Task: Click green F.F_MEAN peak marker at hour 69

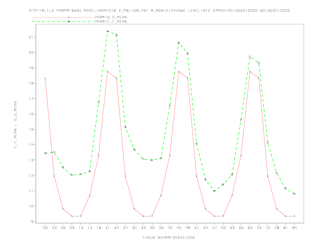Action: 250,56
